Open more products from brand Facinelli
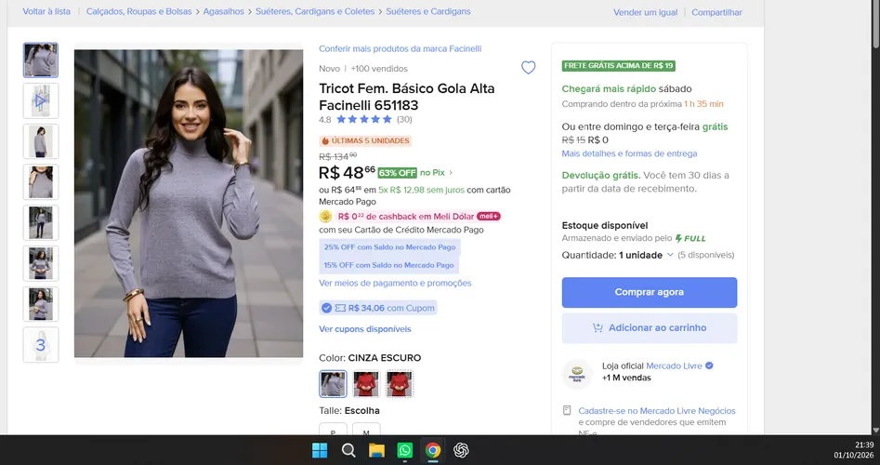The height and width of the screenshot is (465, 880). click(x=401, y=49)
